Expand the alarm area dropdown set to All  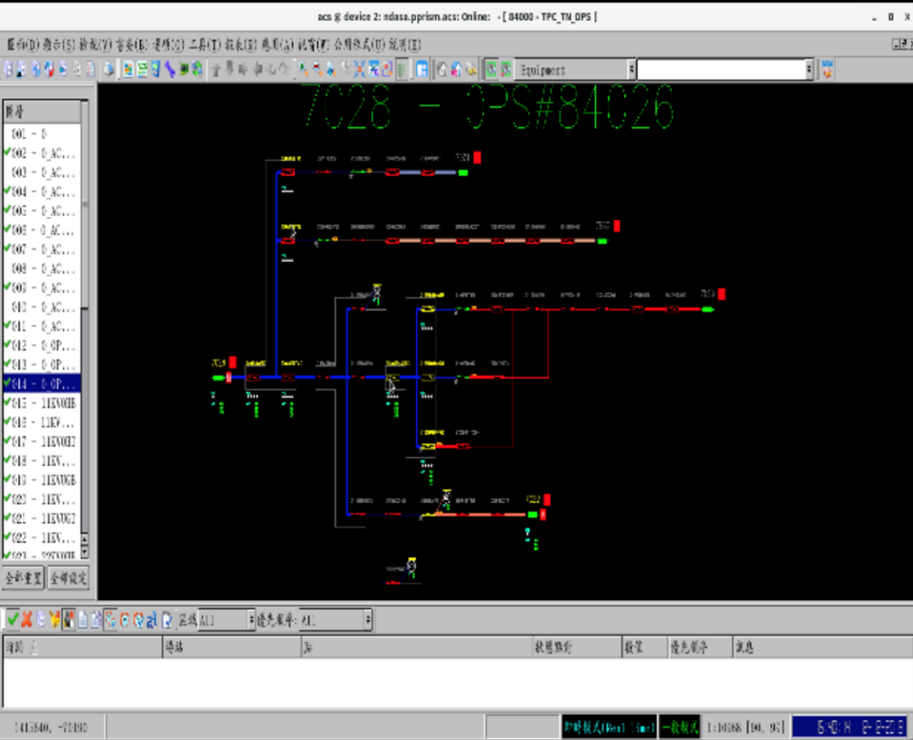pos(251,620)
